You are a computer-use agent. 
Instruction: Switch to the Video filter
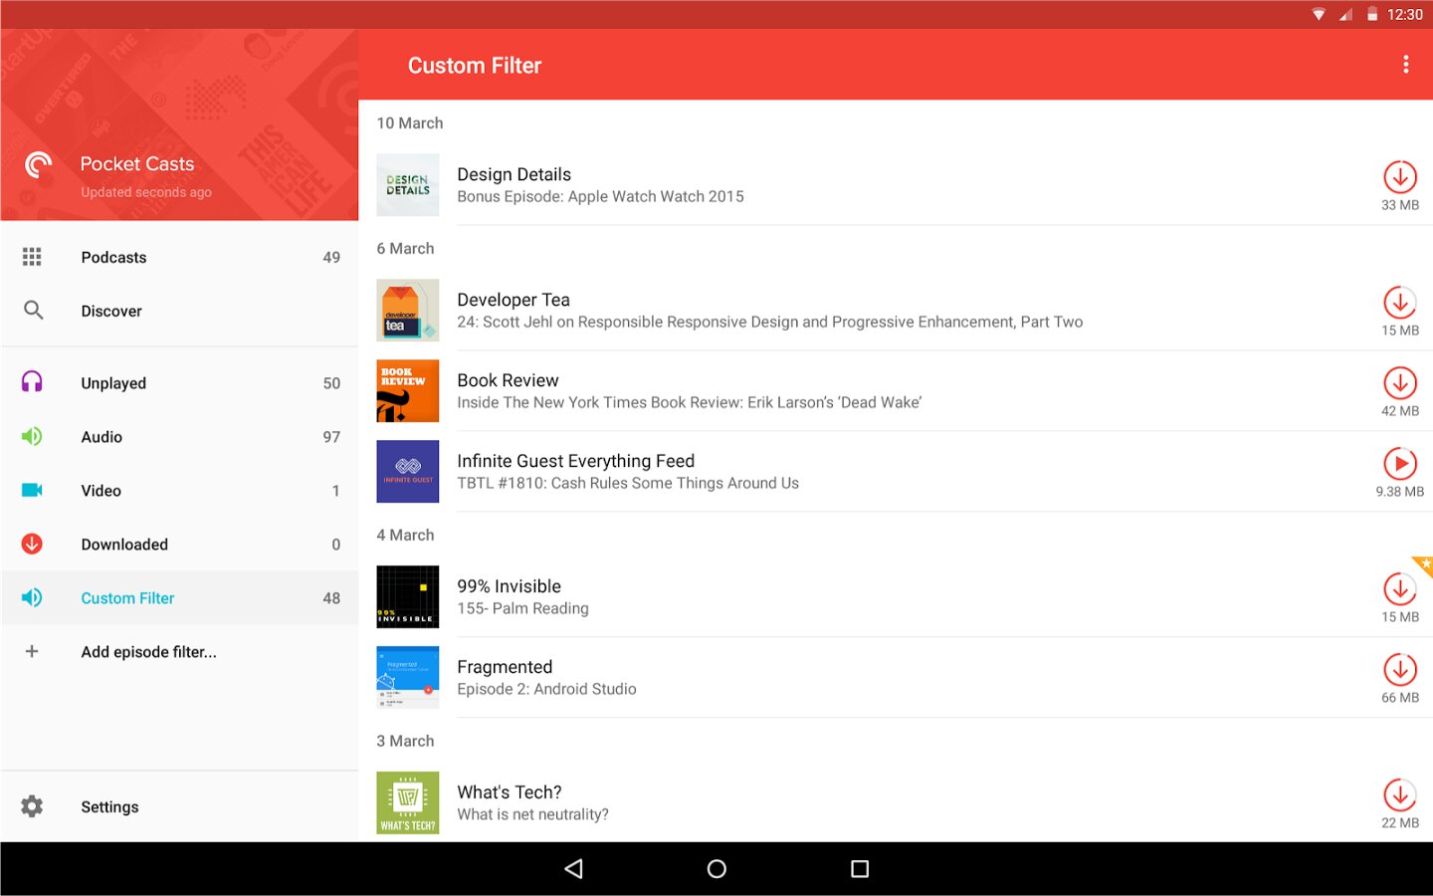click(x=102, y=491)
